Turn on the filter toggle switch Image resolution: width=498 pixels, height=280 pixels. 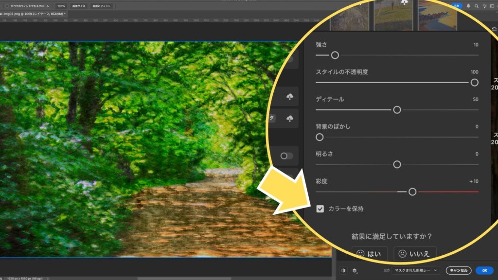click(287, 156)
